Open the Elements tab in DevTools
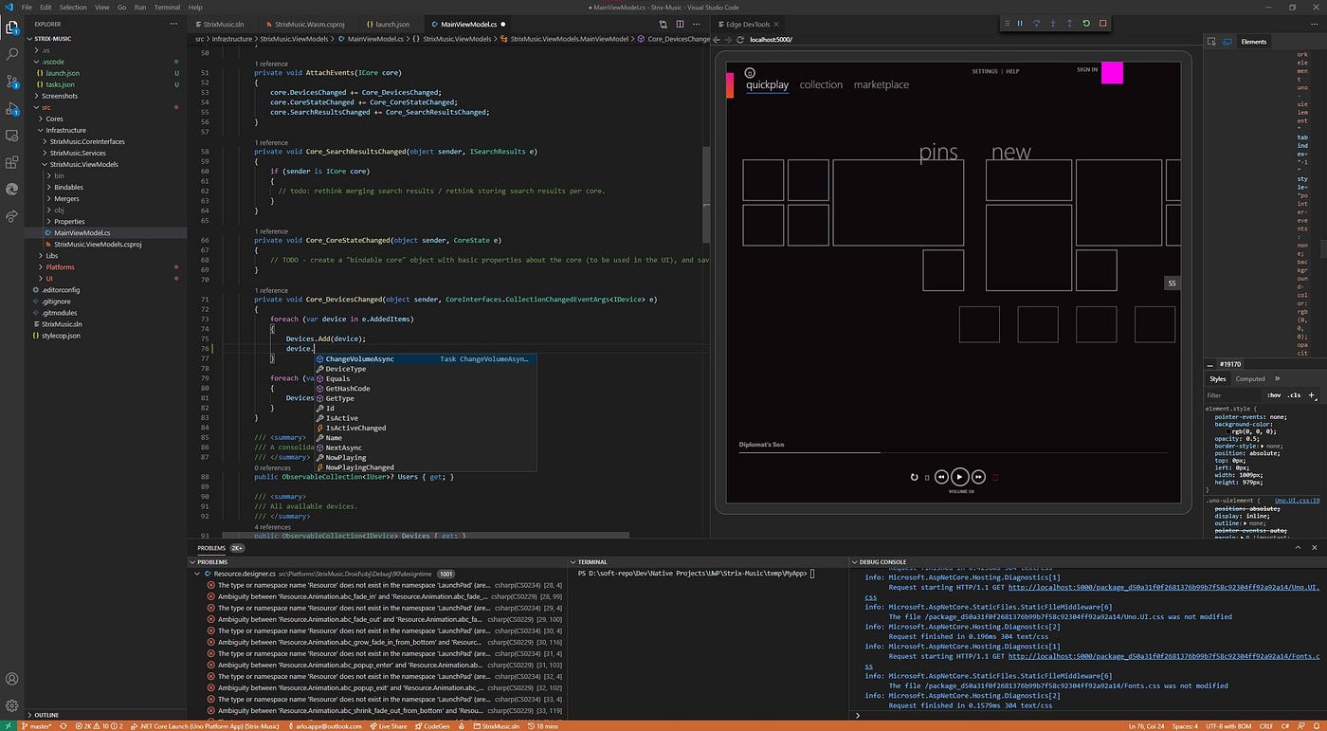Viewport: 1327px width, 731px height. [x=1253, y=41]
